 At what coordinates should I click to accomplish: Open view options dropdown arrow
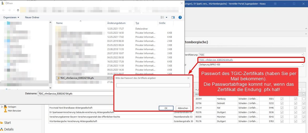point(167,17)
